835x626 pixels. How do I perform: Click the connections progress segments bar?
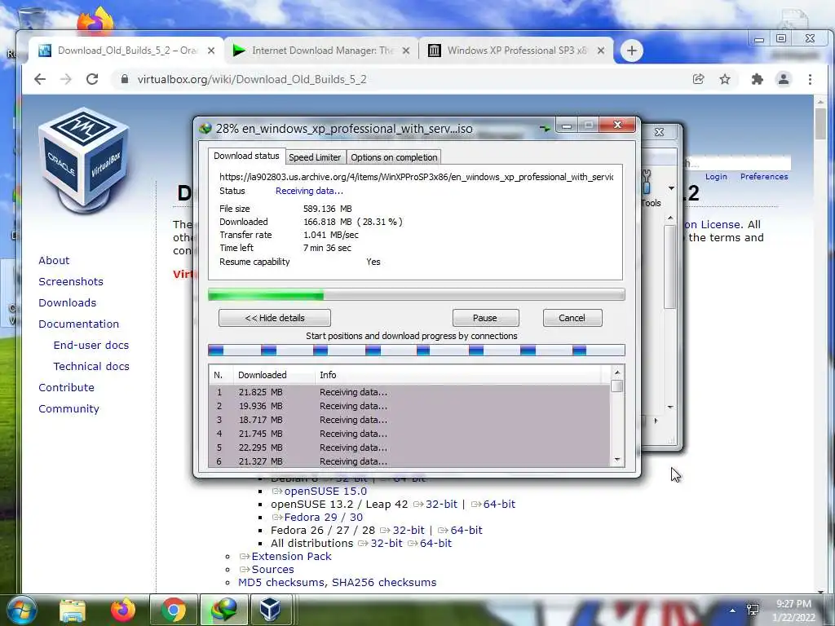point(417,350)
